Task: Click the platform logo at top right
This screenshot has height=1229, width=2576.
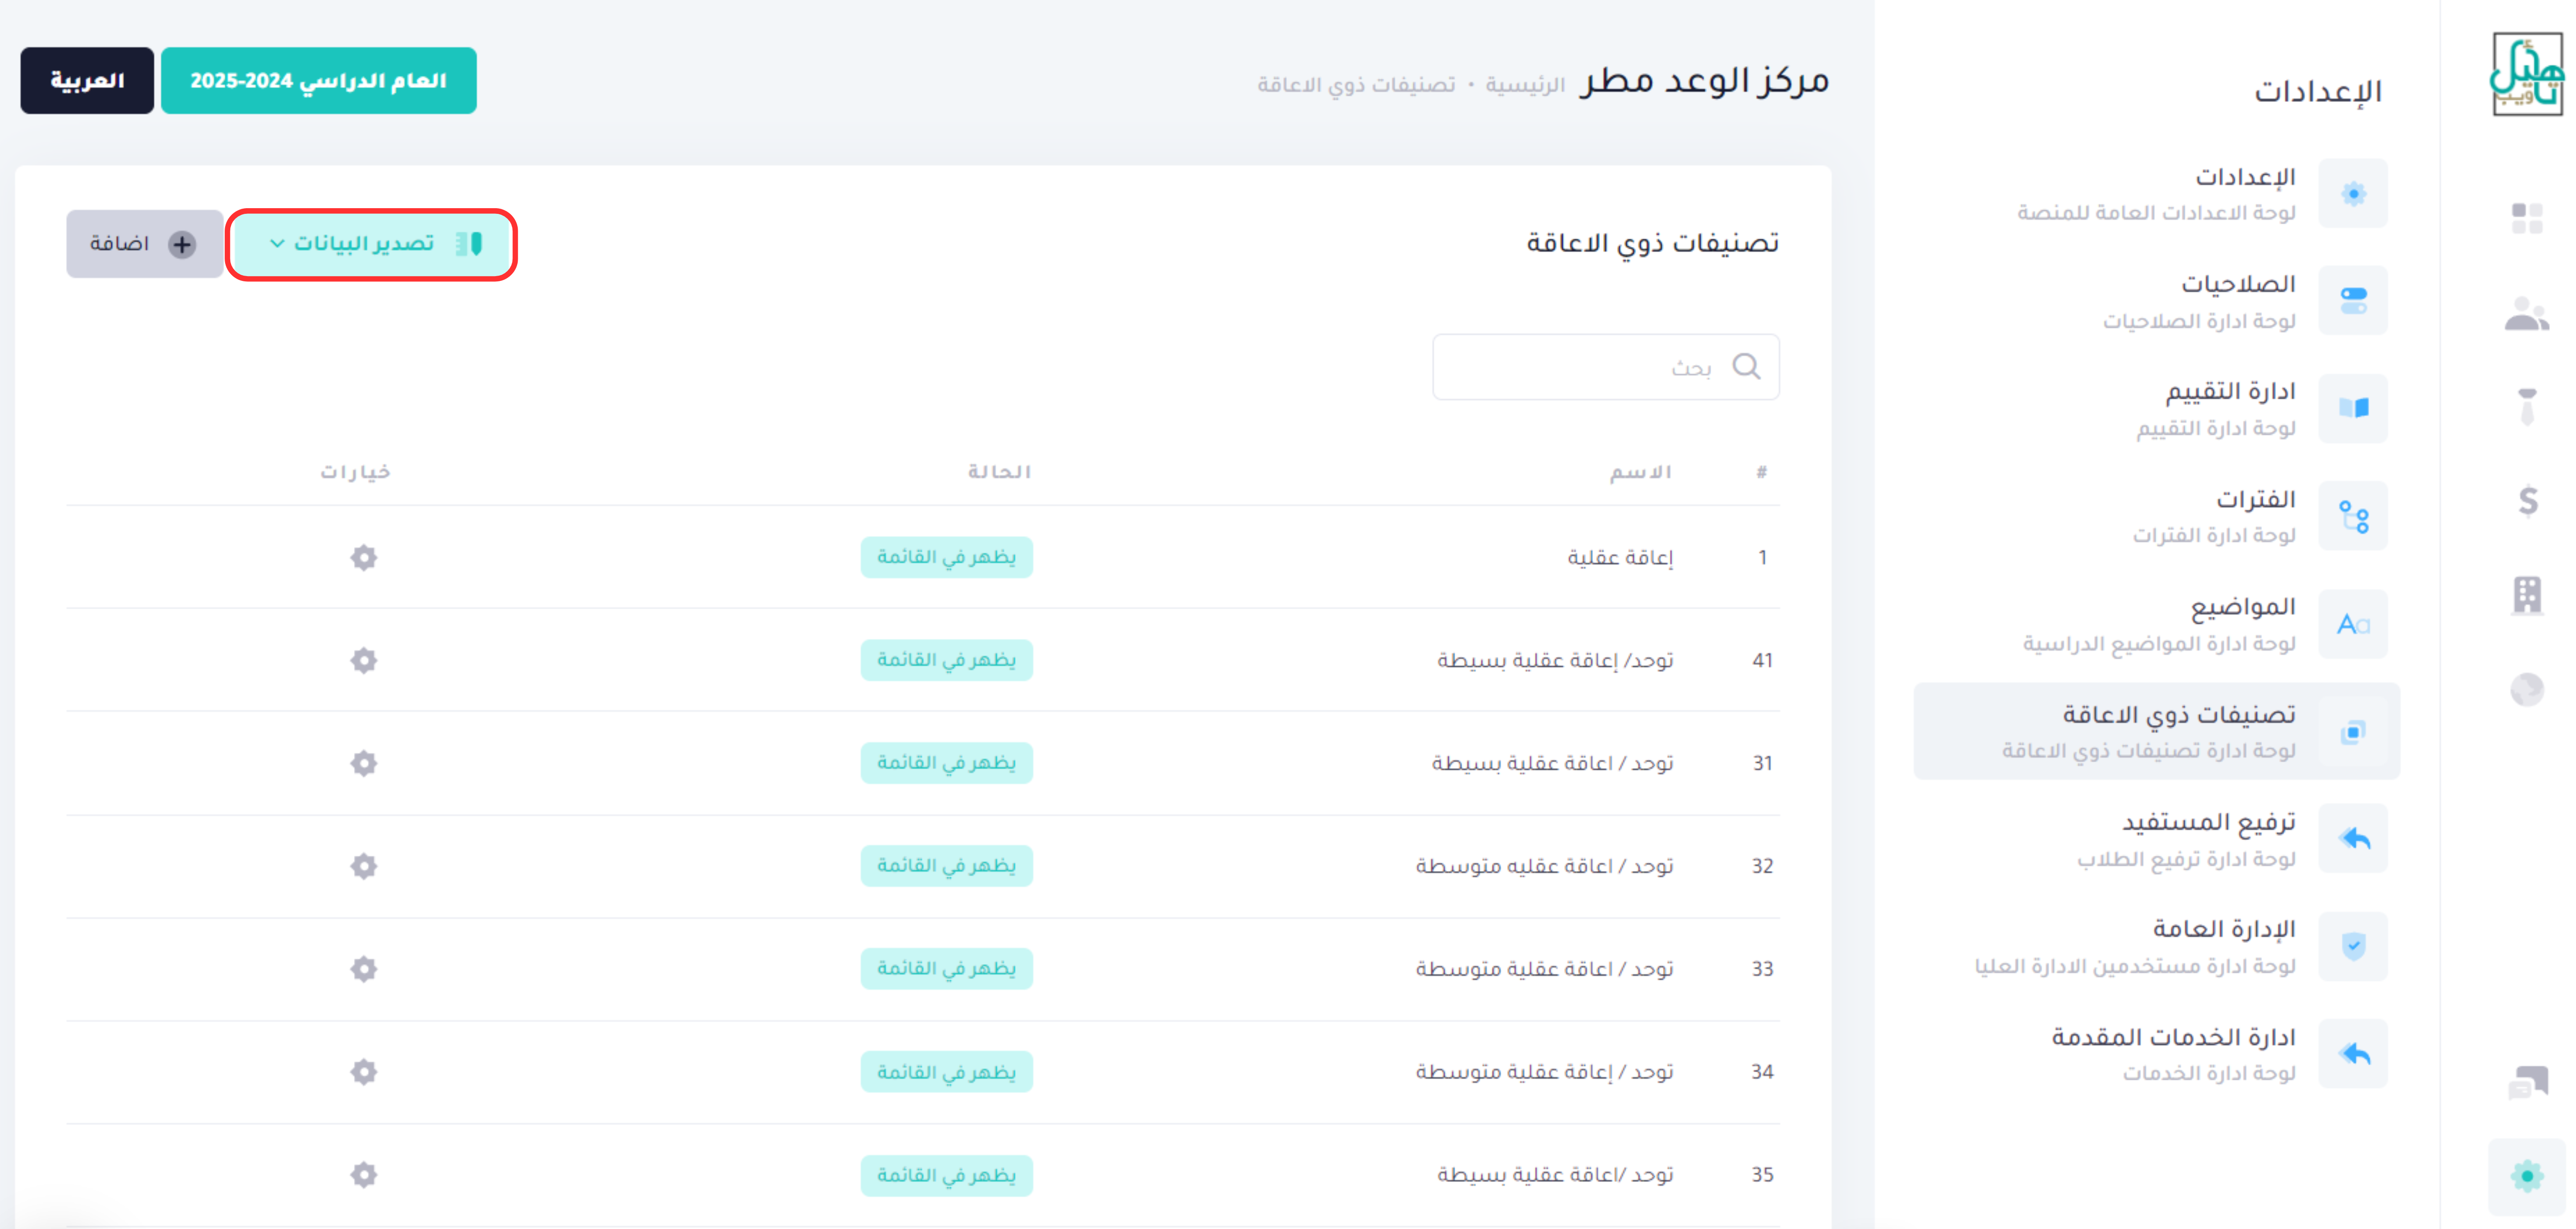Action: [x=2526, y=75]
